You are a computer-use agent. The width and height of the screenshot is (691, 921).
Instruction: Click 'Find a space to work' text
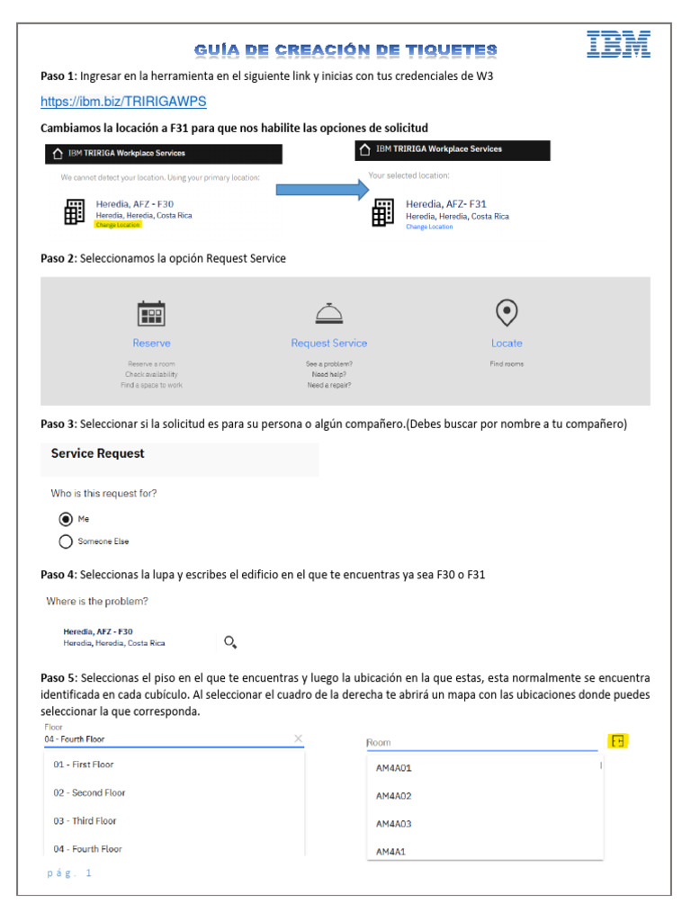151,385
